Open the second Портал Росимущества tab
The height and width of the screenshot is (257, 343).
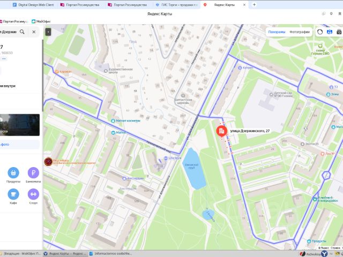click(x=128, y=5)
